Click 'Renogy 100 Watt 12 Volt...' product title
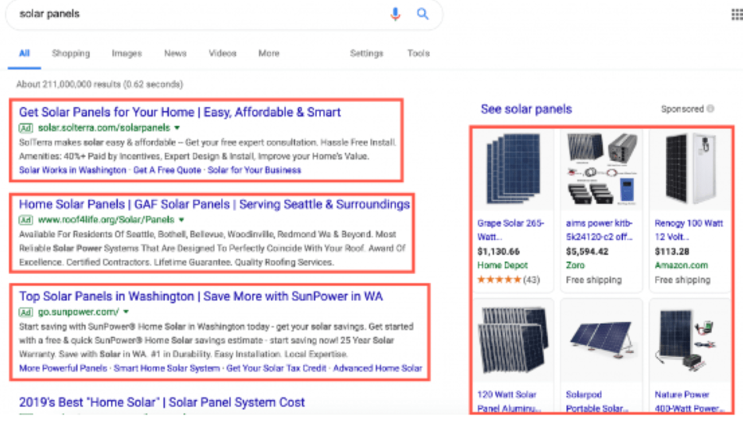 (x=689, y=230)
